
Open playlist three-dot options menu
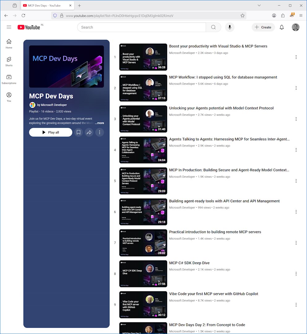pos(100,132)
